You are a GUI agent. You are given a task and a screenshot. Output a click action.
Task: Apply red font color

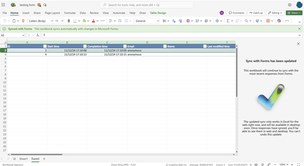pyautogui.click(x=94, y=21)
